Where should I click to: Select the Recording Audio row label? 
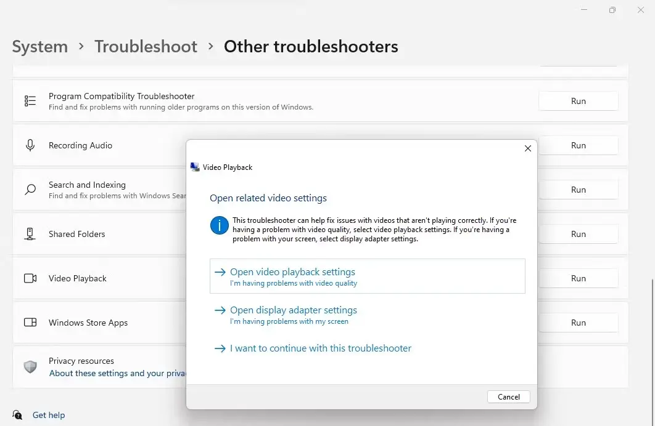point(80,145)
